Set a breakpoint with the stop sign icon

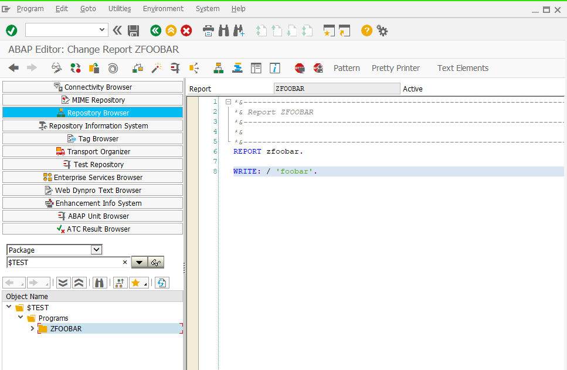click(300, 68)
